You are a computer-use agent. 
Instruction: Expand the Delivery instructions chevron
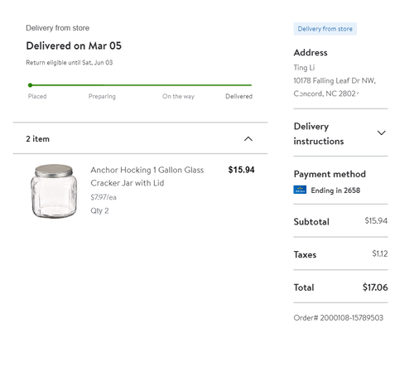381,133
